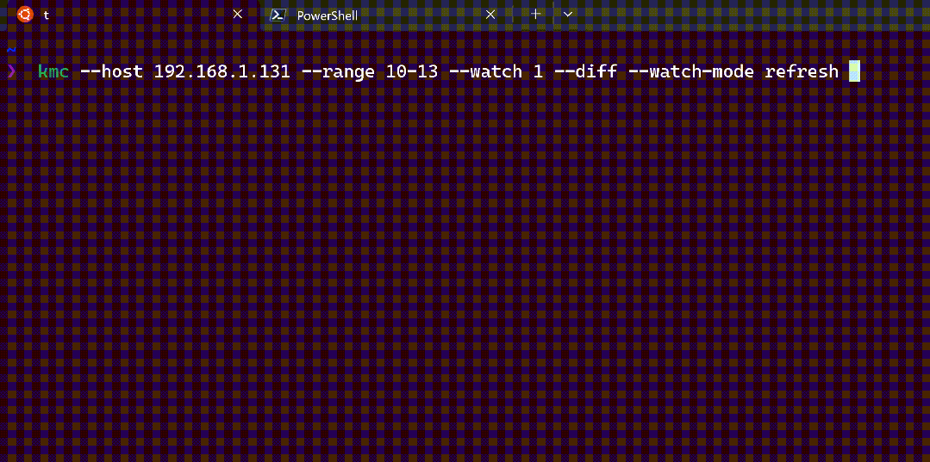Click the --host flag text
Screen dimensions: 930x462
pyautogui.click(x=111, y=71)
